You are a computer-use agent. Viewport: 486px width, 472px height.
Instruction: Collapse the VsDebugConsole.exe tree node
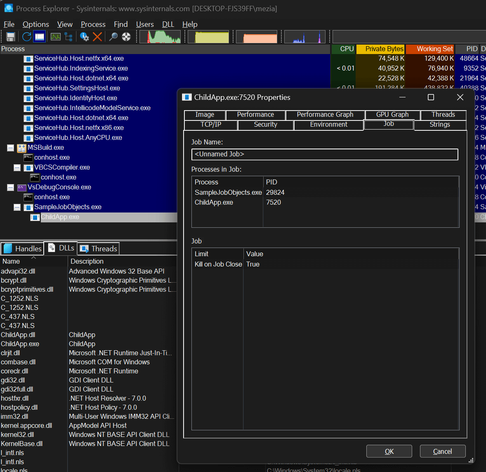coord(11,187)
